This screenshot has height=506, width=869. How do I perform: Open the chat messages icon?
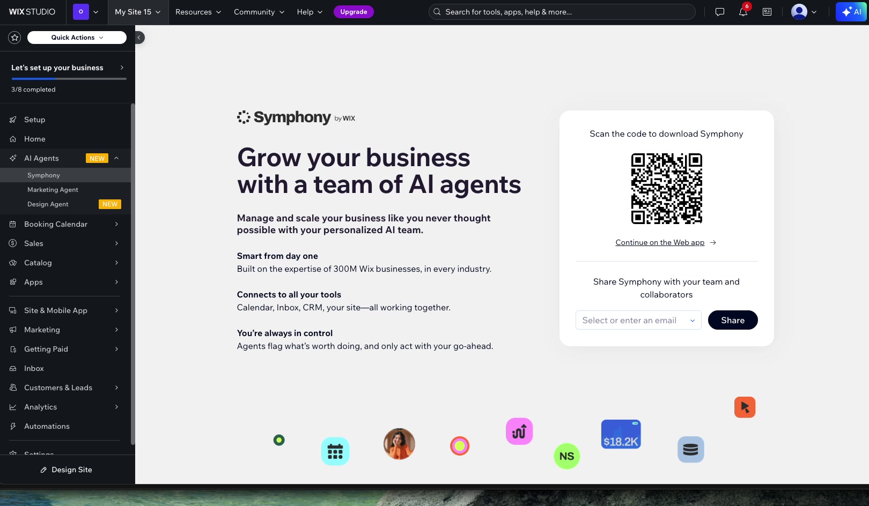click(x=720, y=12)
